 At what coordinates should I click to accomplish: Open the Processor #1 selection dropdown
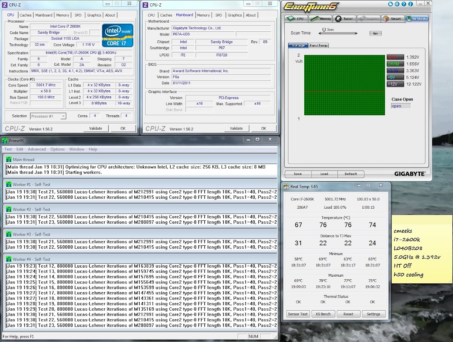[x=48, y=116]
